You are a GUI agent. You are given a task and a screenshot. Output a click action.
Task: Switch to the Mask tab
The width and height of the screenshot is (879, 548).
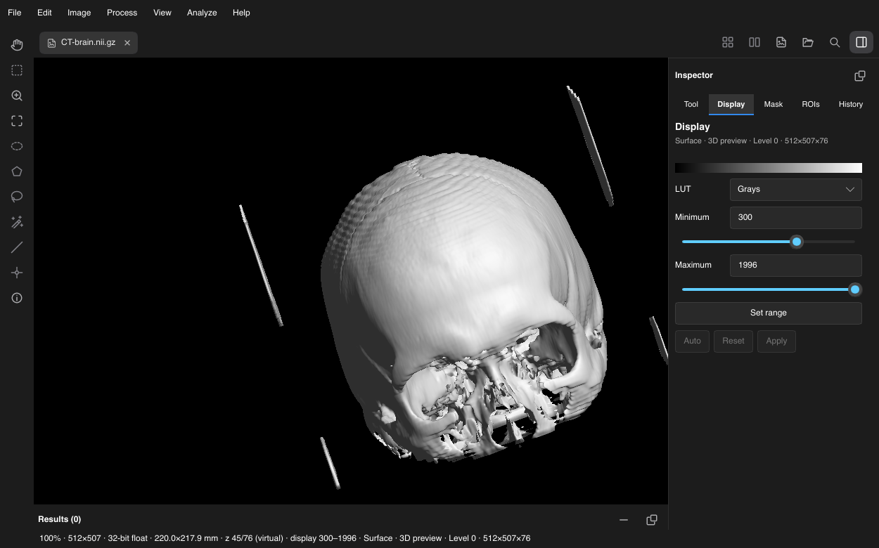(x=774, y=104)
